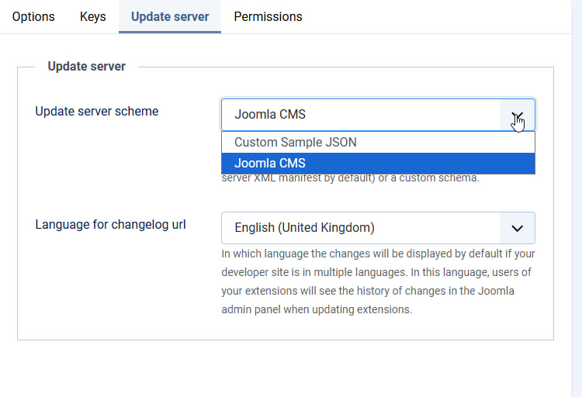Click the Update server scheme label
The image size is (582, 397).
97,112
